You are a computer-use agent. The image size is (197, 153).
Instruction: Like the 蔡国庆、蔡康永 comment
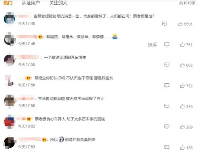182,45
